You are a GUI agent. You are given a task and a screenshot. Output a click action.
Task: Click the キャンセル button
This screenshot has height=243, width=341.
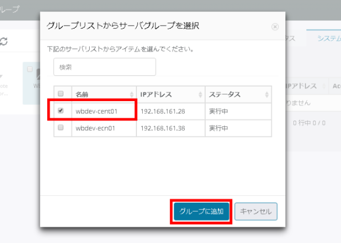[255, 212]
